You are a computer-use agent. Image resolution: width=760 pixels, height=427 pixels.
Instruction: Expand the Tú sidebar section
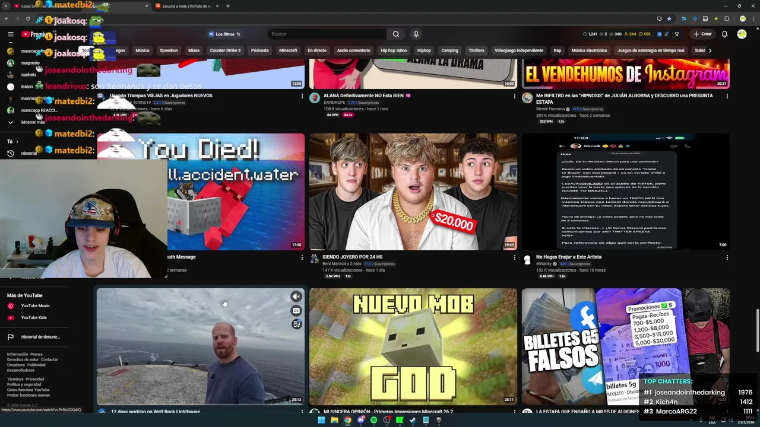[x=12, y=142]
